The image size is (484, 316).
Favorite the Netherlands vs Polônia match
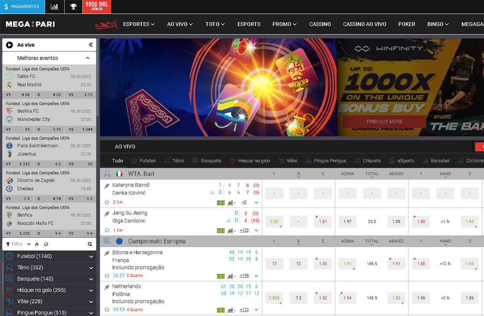click(107, 310)
